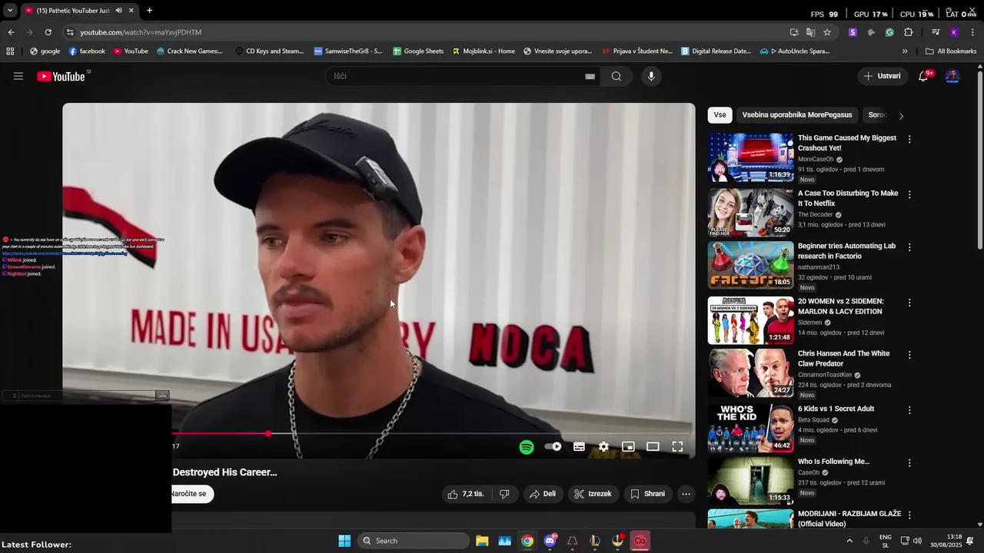984x553 pixels.
Task: Open Discord from taskbar
Action: (550, 541)
